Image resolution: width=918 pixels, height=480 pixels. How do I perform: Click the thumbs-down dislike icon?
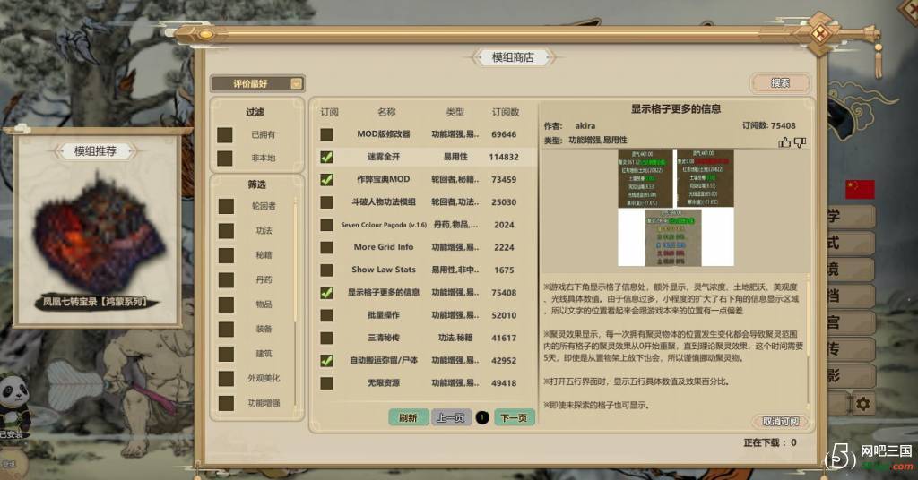(800, 142)
